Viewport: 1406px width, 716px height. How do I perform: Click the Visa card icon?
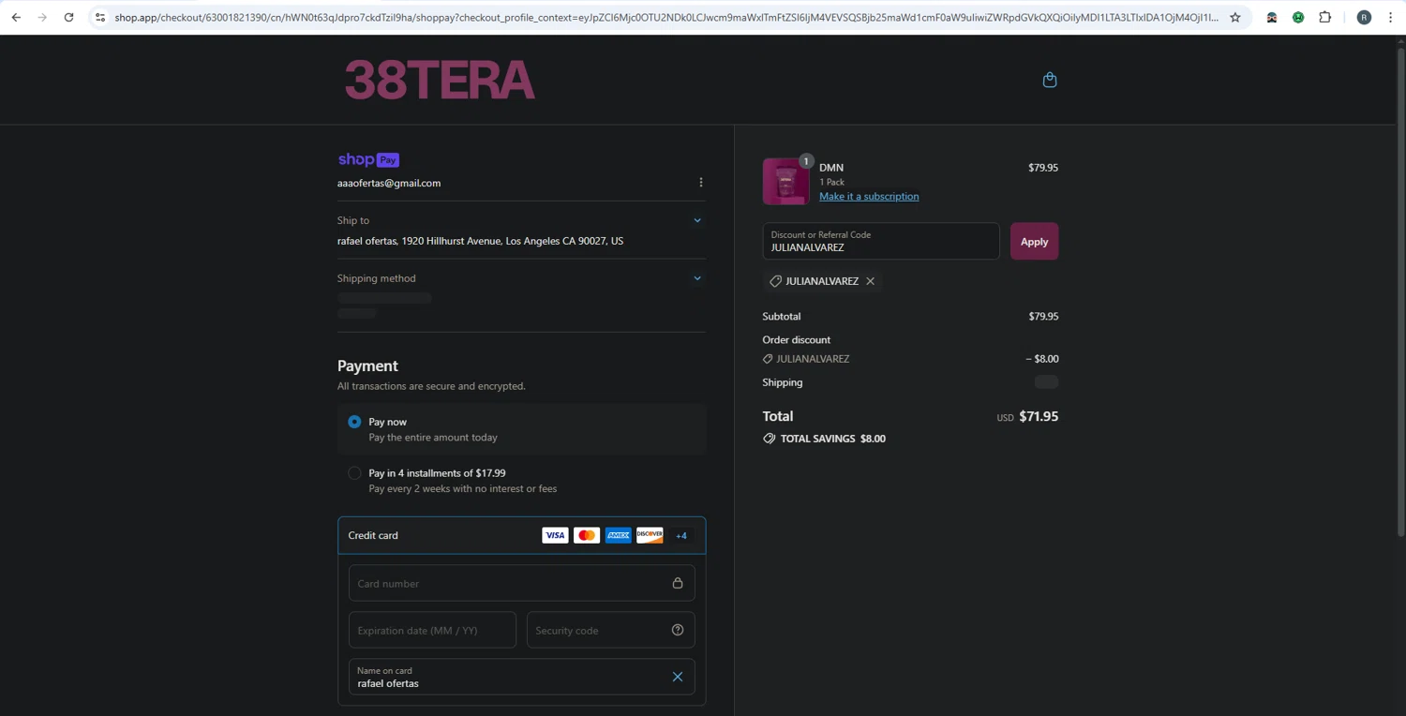click(x=555, y=535)
